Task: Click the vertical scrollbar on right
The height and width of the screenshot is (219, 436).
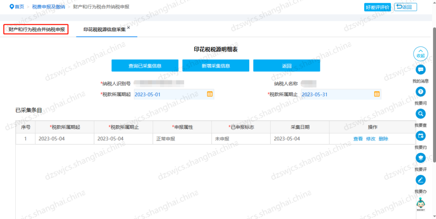Action: coord(434,95)
